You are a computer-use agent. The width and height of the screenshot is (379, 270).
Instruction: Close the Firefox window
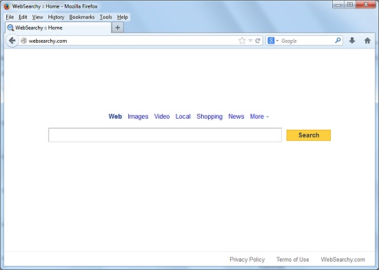(366, 5)
